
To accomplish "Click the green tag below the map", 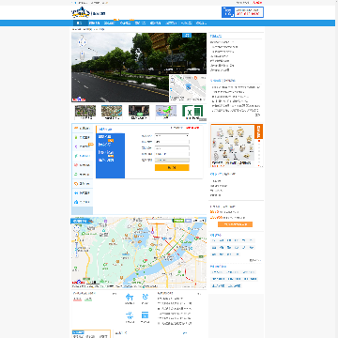I will (x=88, y=300).
